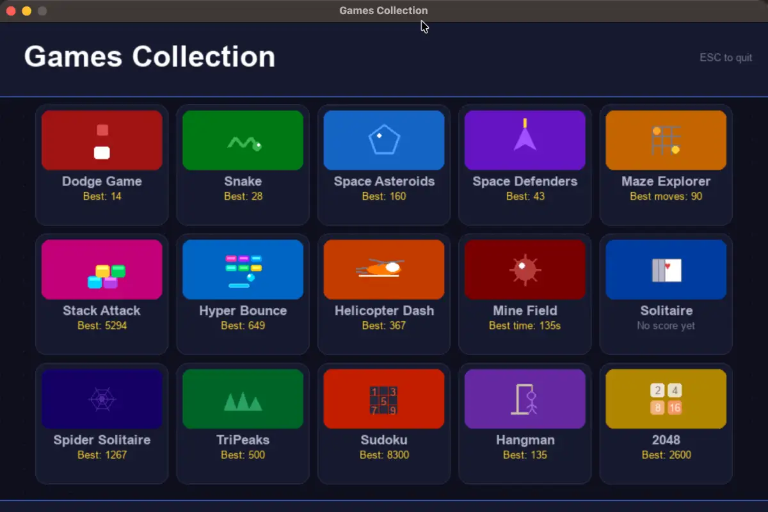Click 'Best time: 135s' text

pos(525,326)
